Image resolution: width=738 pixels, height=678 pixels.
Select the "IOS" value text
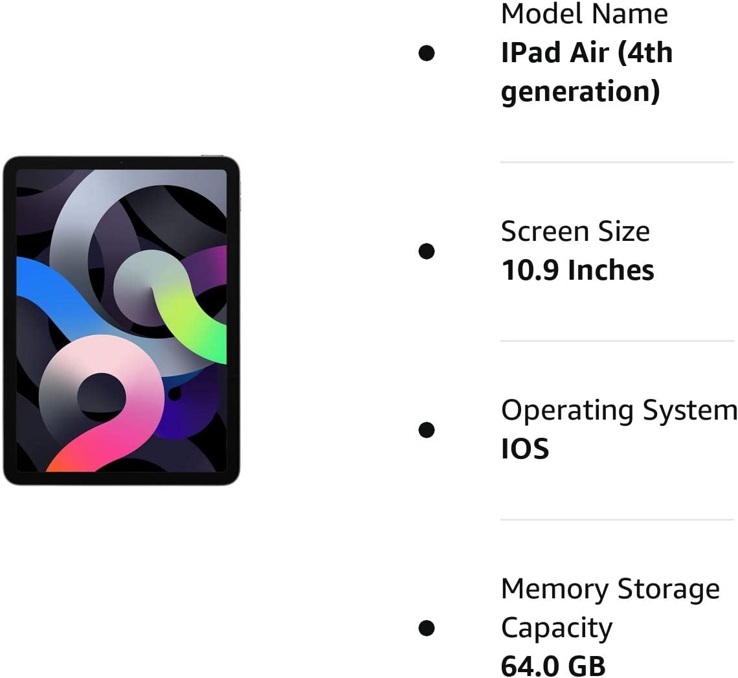point(525,449)
